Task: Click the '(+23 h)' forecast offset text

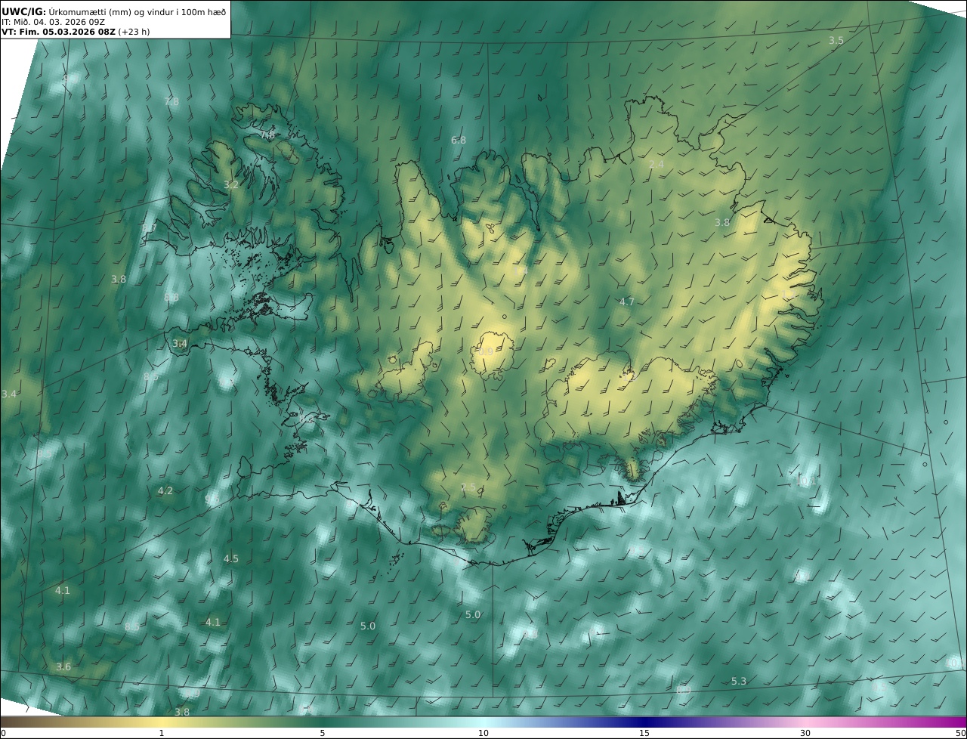Action: (x=134, y=32)
